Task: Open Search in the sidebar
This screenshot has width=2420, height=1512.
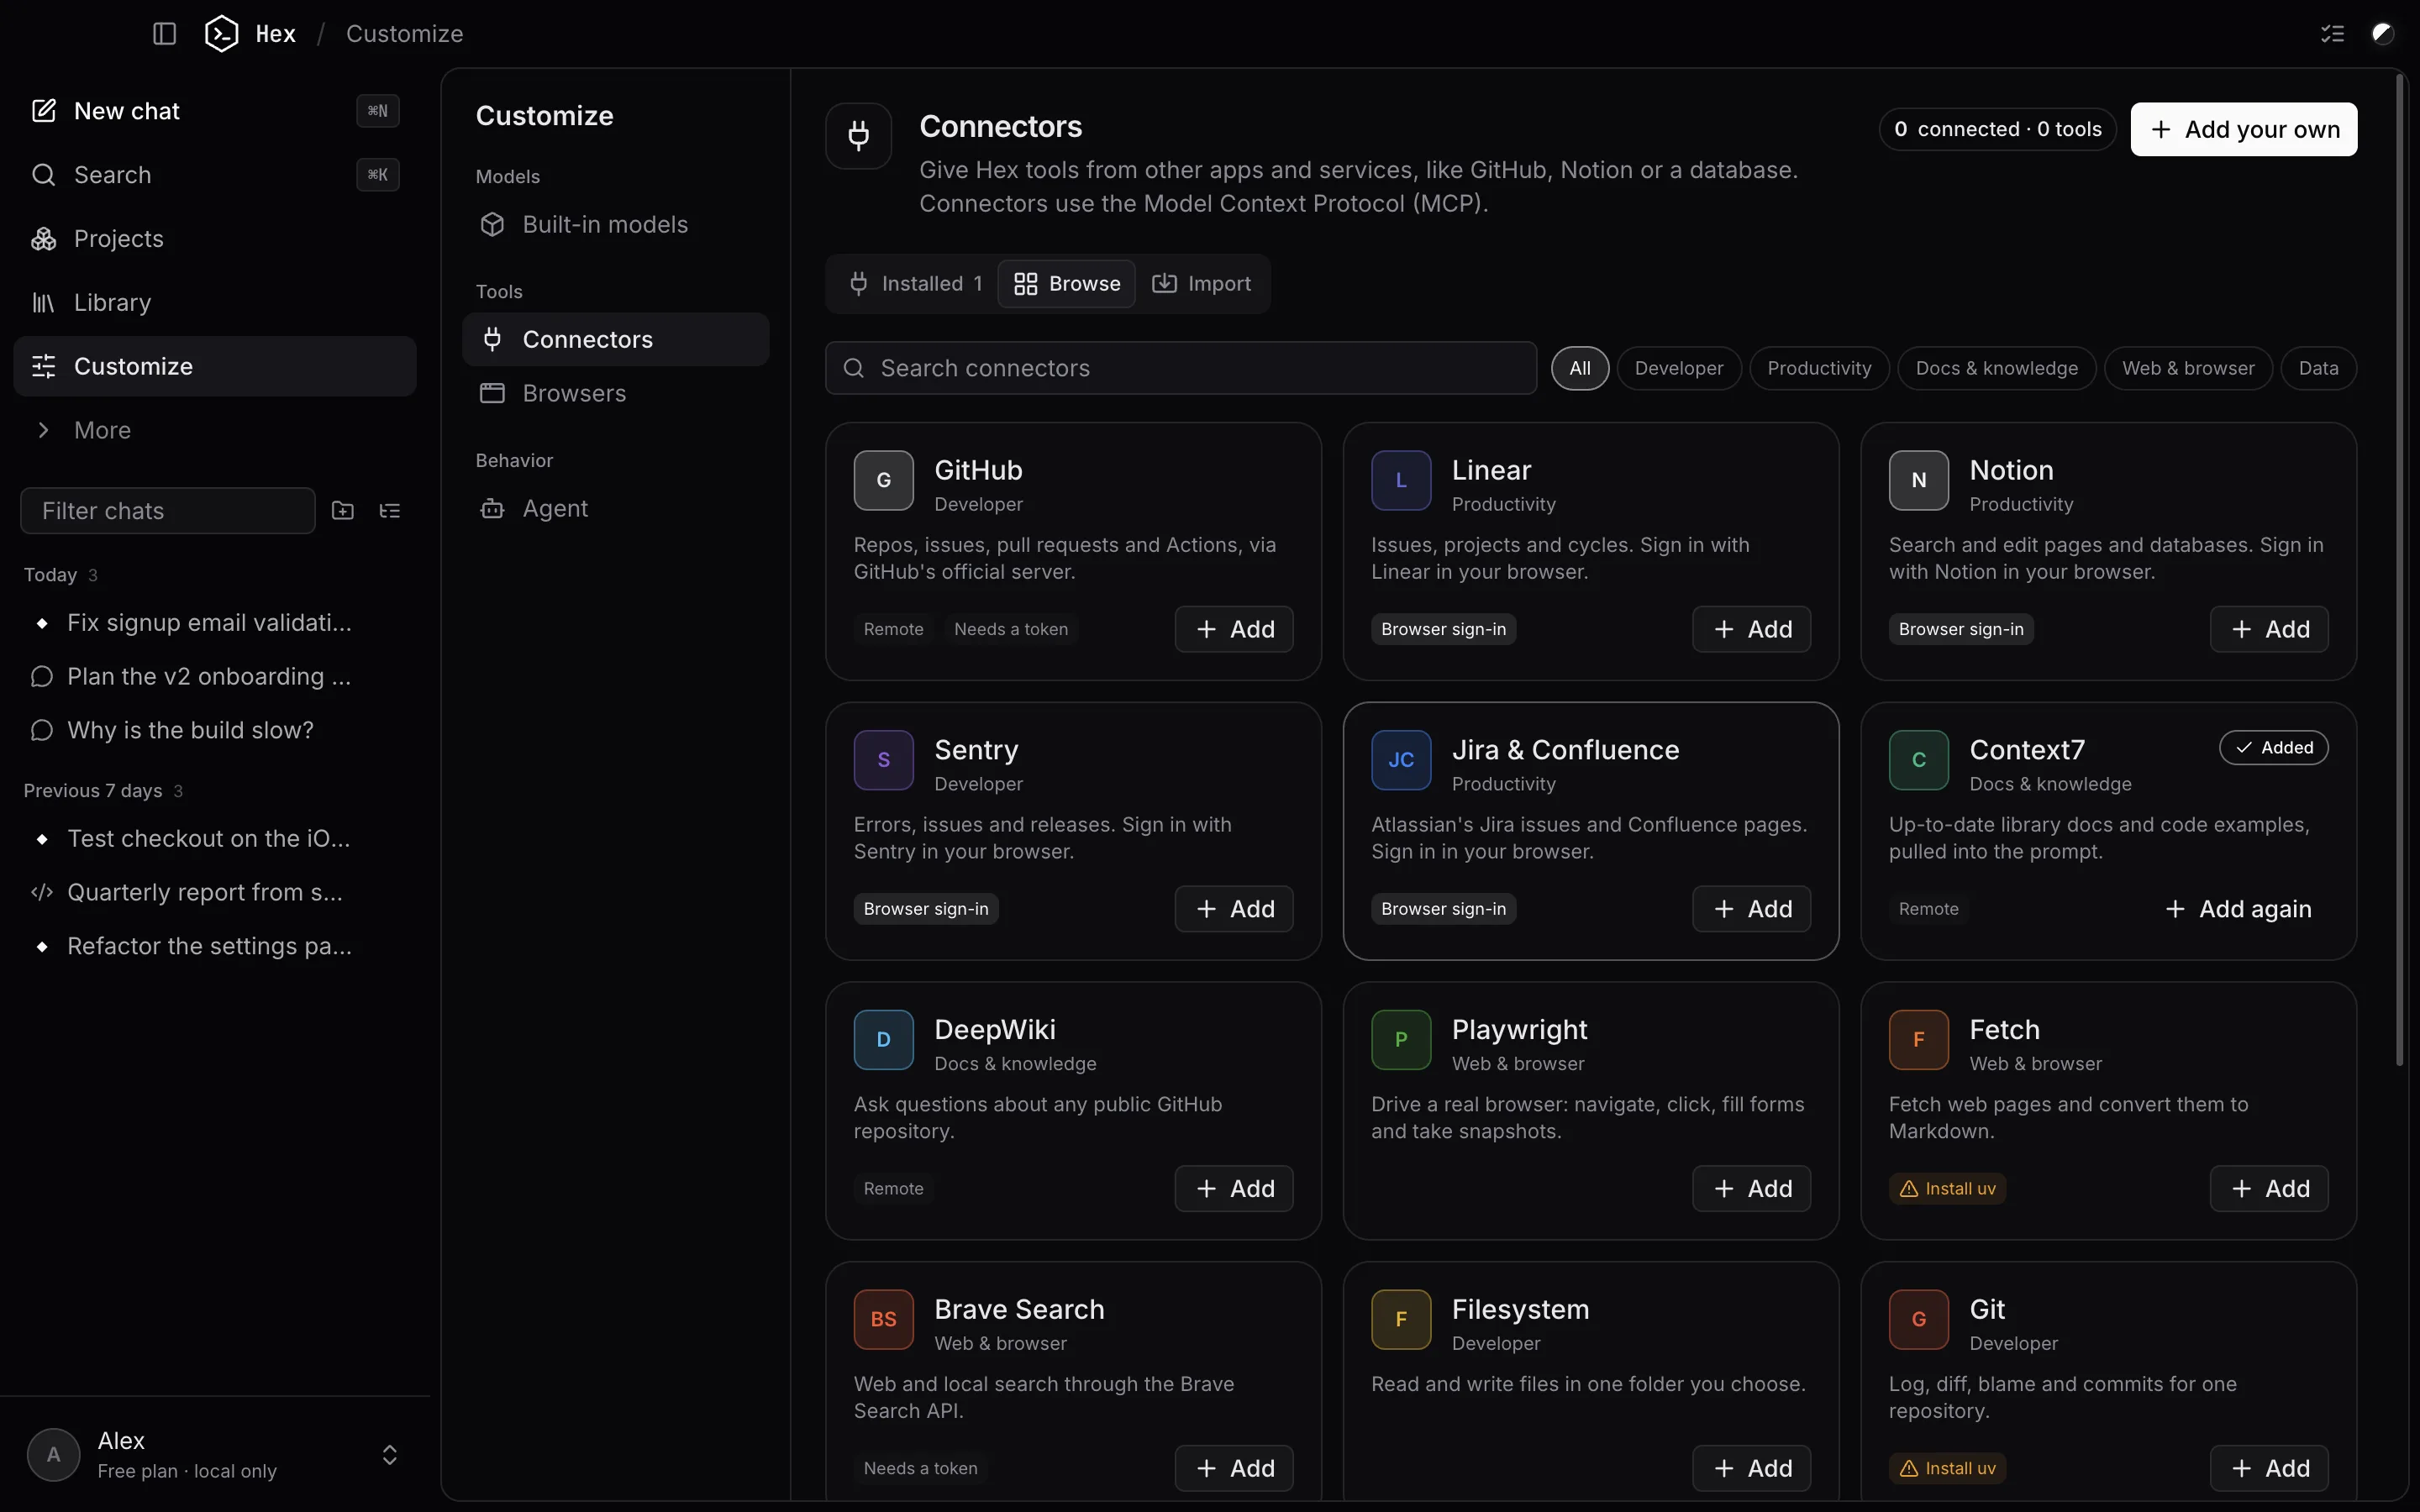Action: click(x=215, y=175)
